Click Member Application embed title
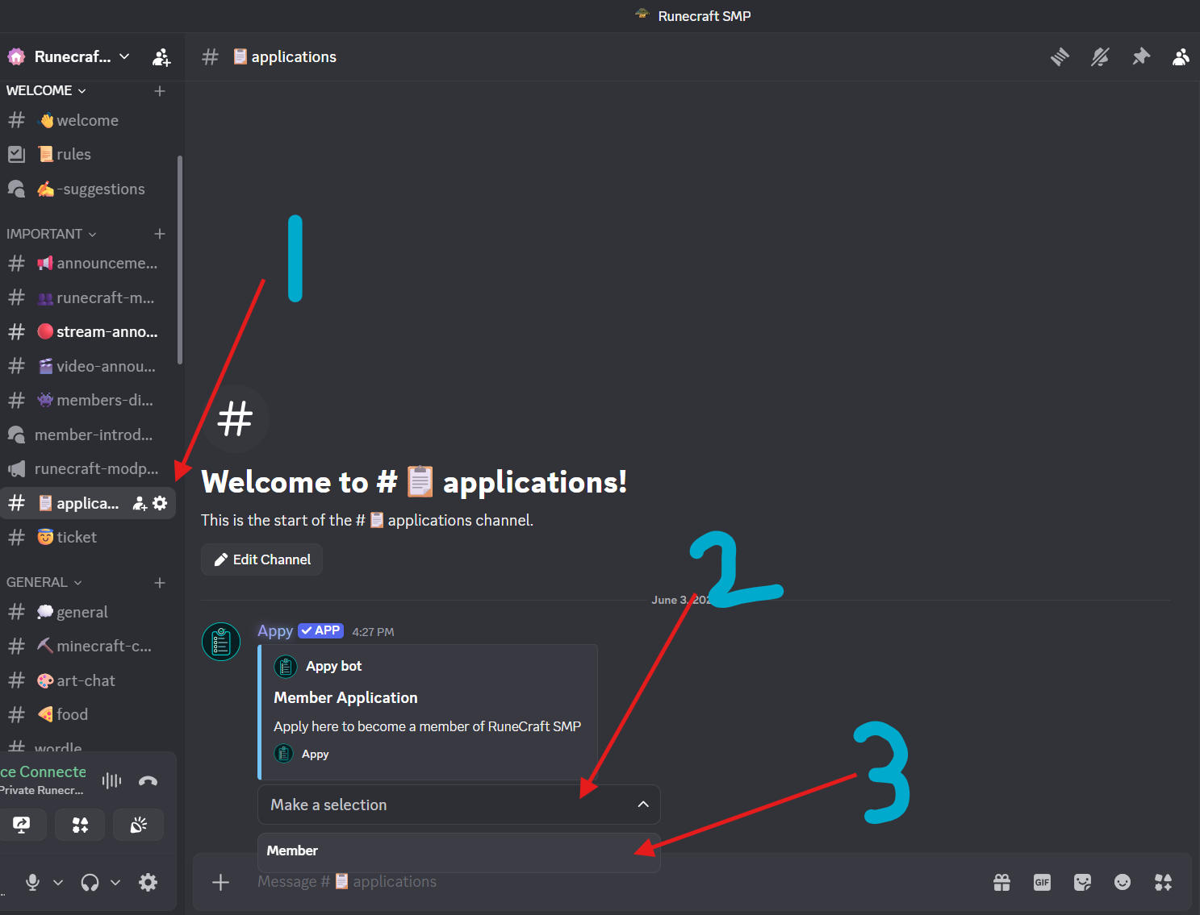Image resolution: width=1200 pixels, height=915 pixels. pyautogui.click(x=345, y=697)
